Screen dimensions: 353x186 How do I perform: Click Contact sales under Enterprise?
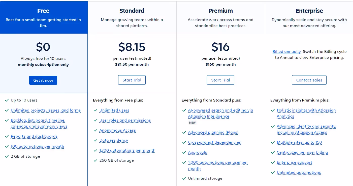coord(309,80)
